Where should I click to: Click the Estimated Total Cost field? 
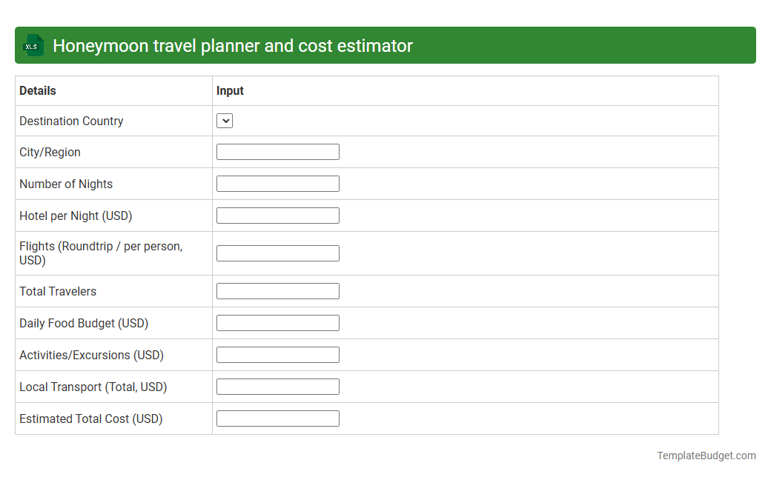click(277, 418)
